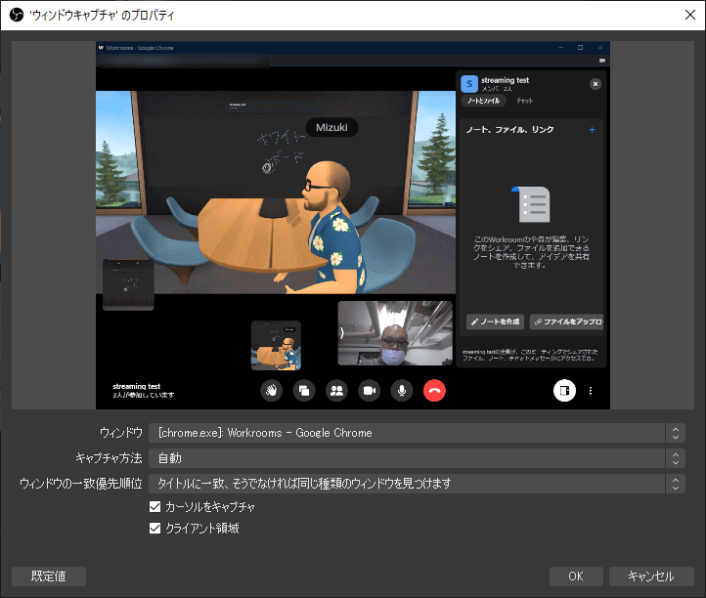
Task: Click the 既定値 defaults button
Action: [x=49, y=576]
